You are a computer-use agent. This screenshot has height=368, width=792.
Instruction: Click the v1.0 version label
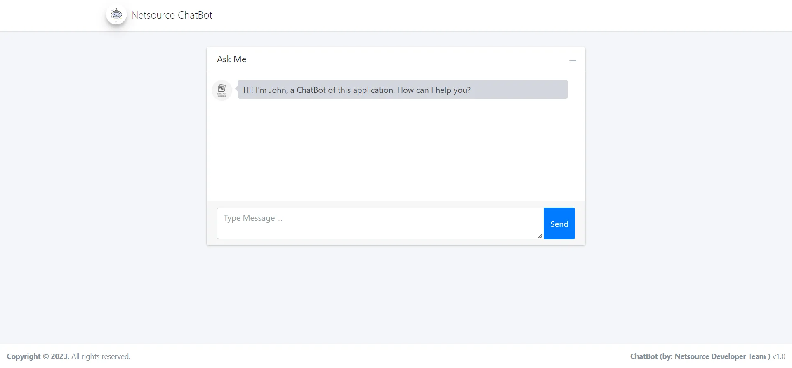[779, 356]
